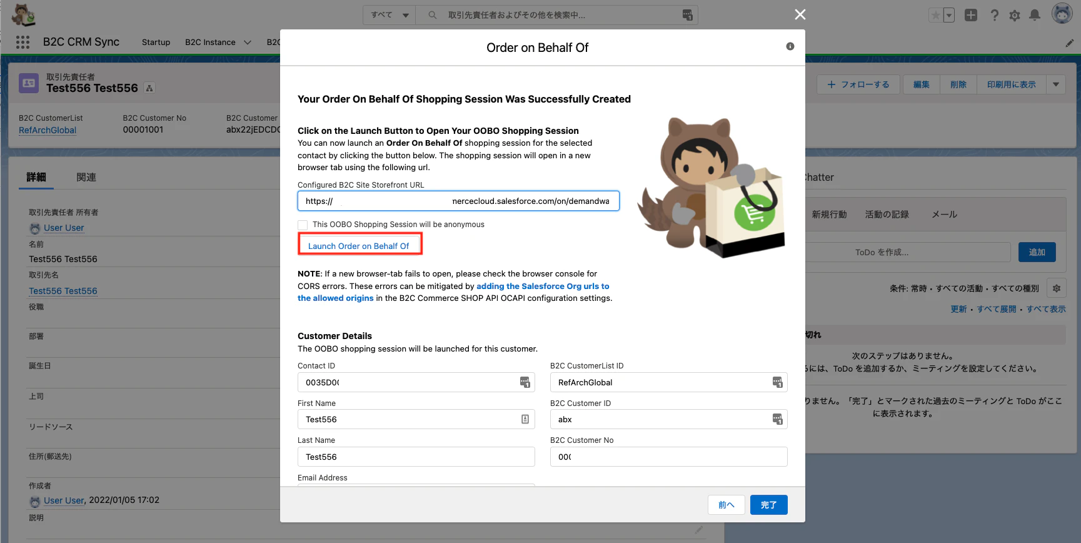This screenshot has height=543, width=1081.
Task: Click the Last Name field in dialog
Action: [x=416, y=457]
